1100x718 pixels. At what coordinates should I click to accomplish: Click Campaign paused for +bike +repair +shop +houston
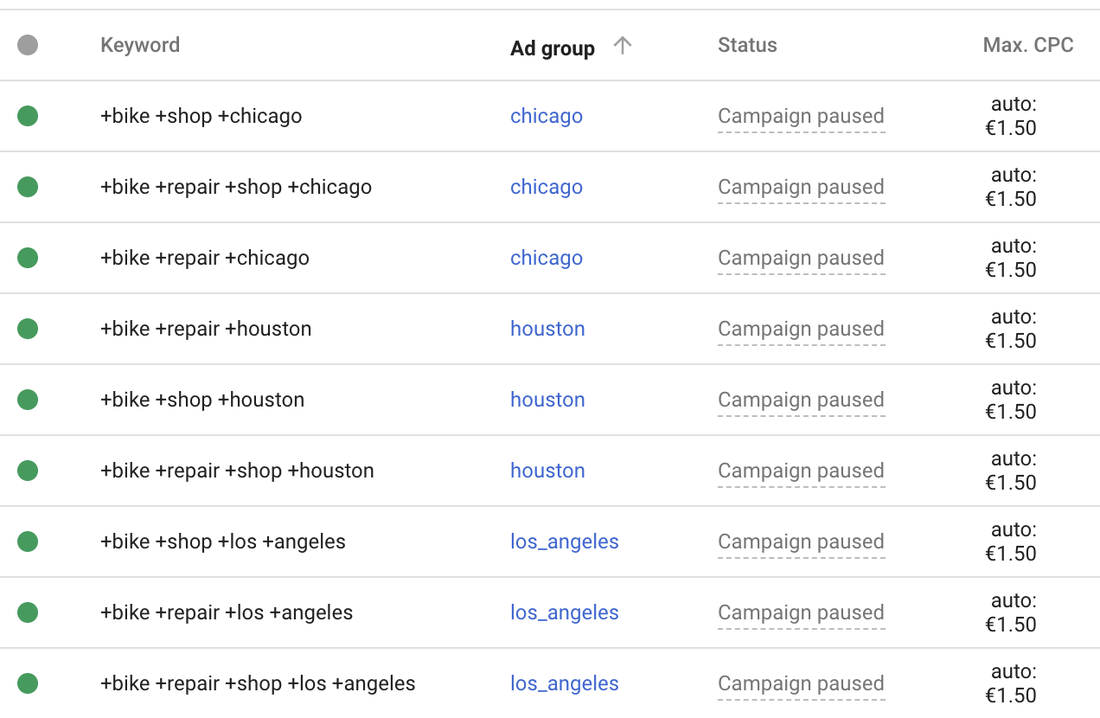point(801,471)
